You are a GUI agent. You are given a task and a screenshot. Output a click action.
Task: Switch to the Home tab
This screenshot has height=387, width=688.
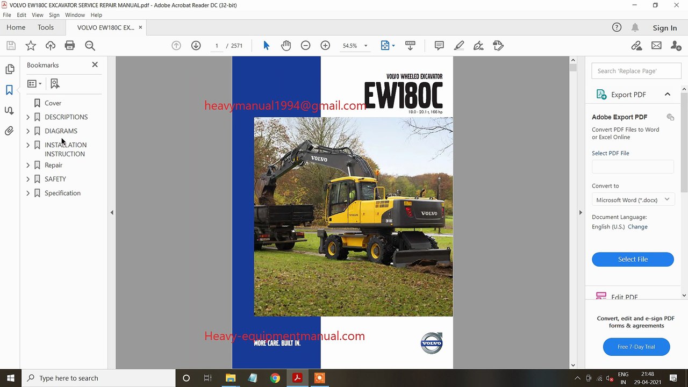pyautogui.click(x=16, y=27)
